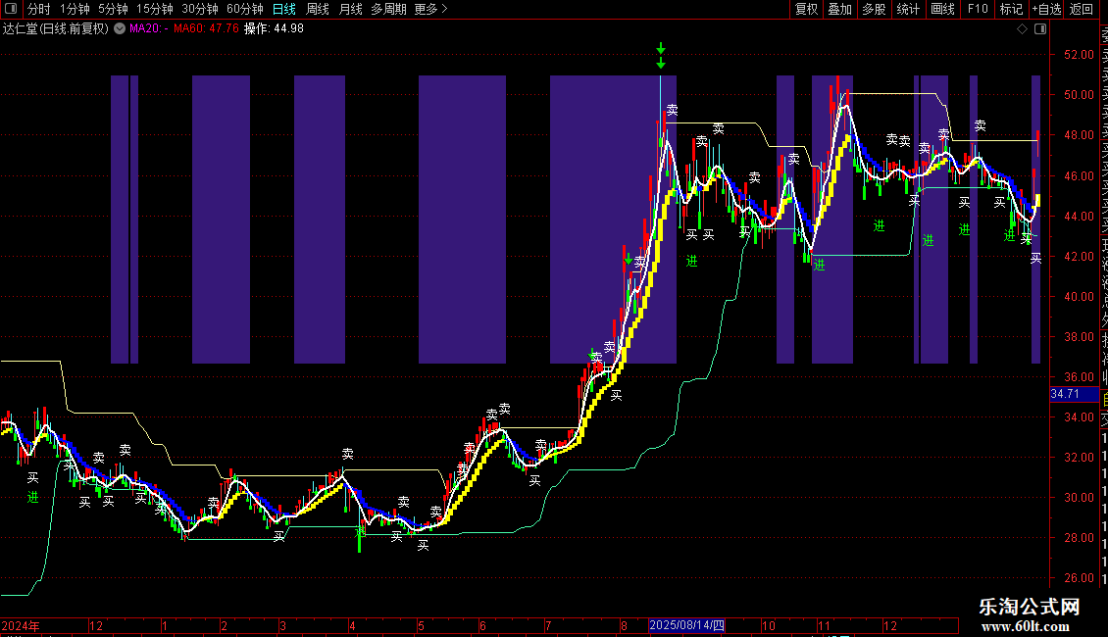This screenshot has width=1108, height=637.
Task: Select the 30分钟 period tab
Action: point(200,9)
